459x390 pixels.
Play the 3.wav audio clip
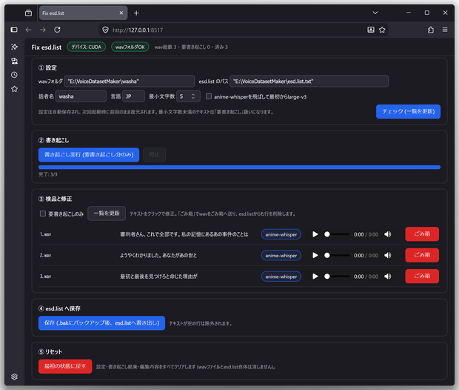point(315,277)
